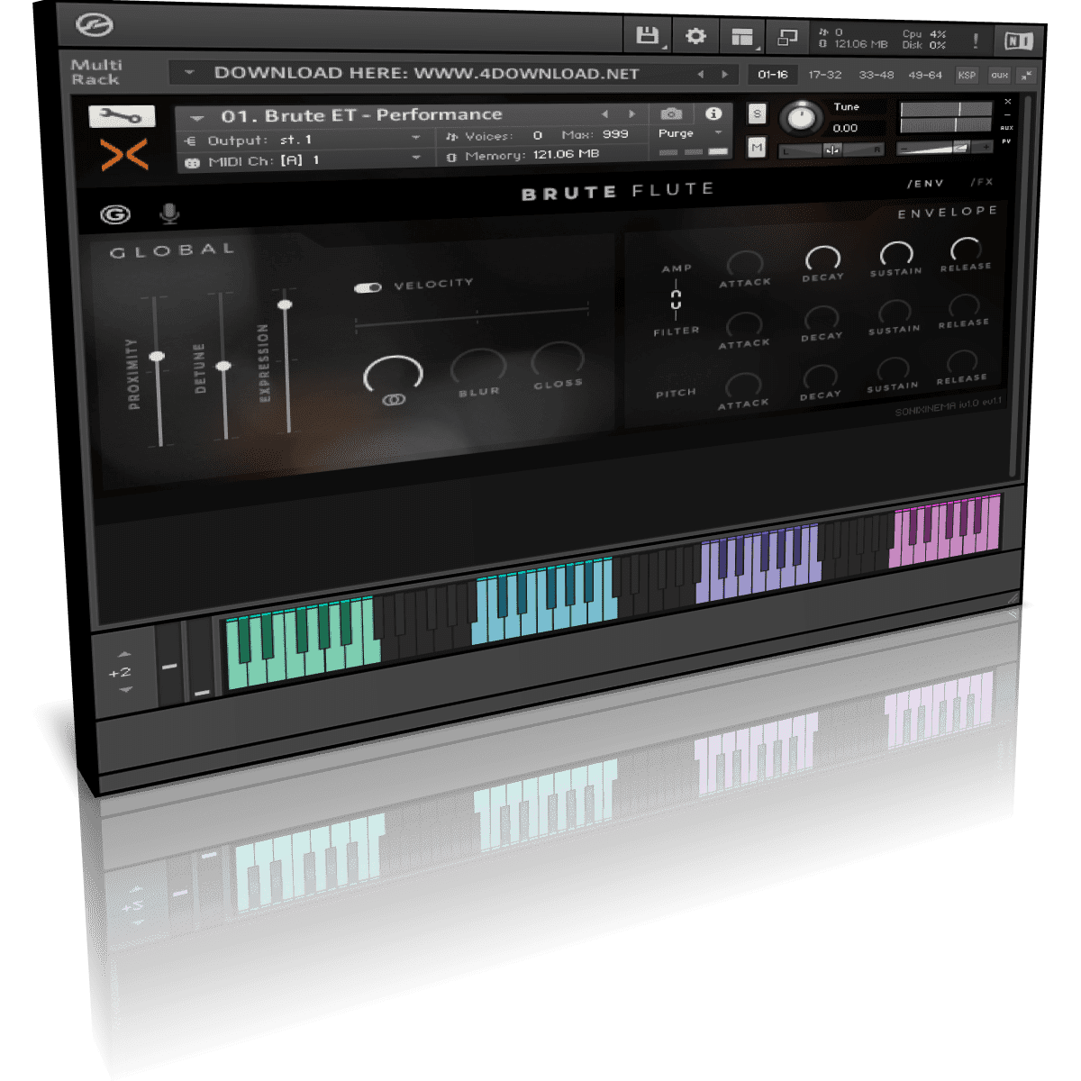Click a key in the green key range
The height and width of the screenshot is (1081, 1081).
[302, 641]
